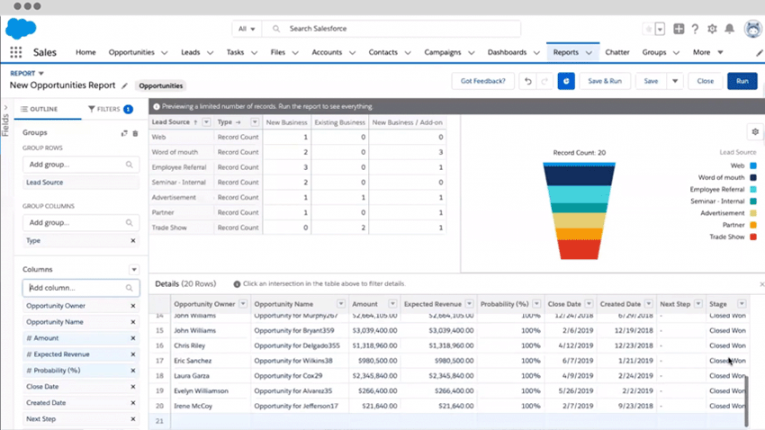The height and width of the screenshot is (430, 765).
Task: Open the Save dropdown arrow
Action: (x=674, y=81)
